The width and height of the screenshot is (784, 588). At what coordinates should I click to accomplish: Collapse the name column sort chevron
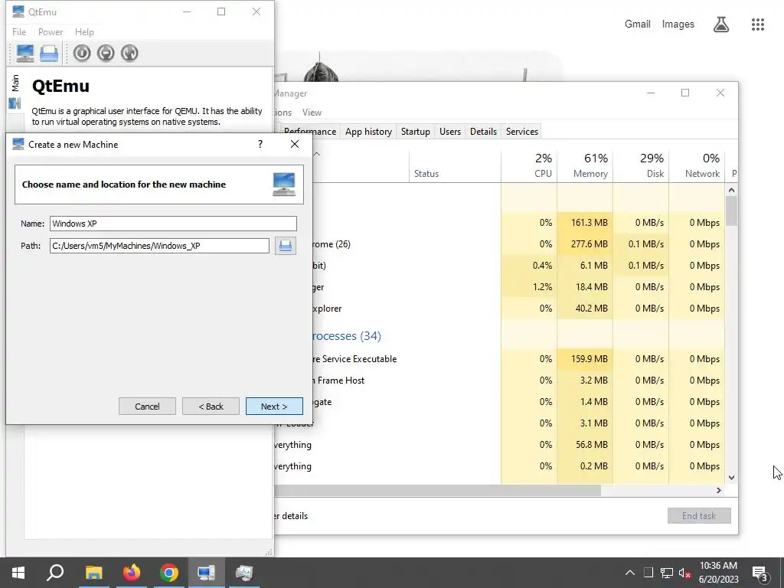317,154
